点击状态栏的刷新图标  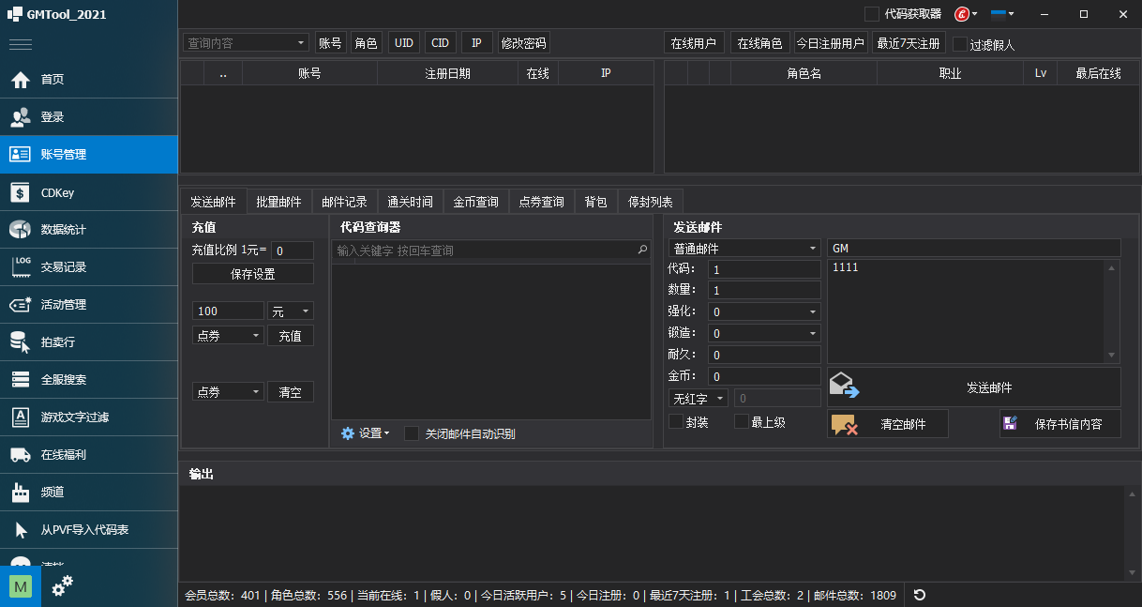pyautogui.click(x=919, y=595)
